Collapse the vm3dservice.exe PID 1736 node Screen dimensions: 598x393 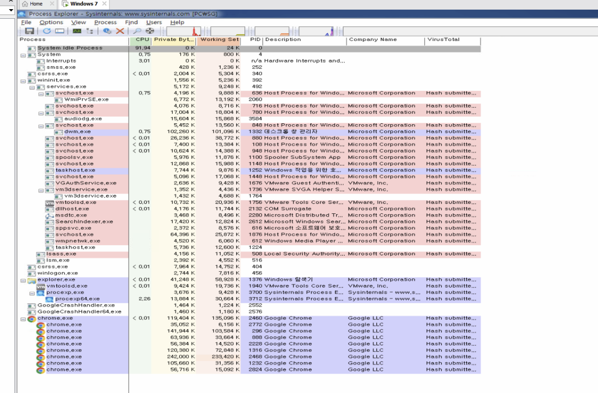41,190
